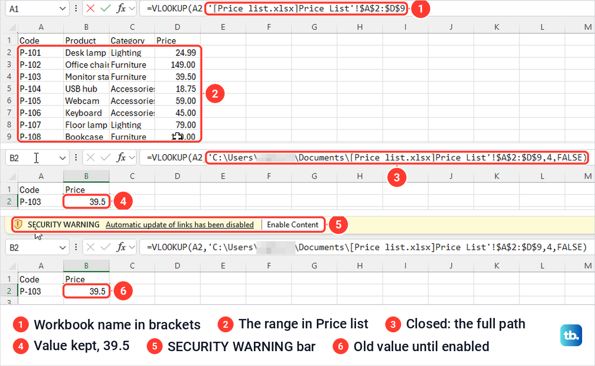The image size is (595, 366).
Task: Open the B2 name box dropdown below the Security Warning
Action: click(x=62, y=247)
